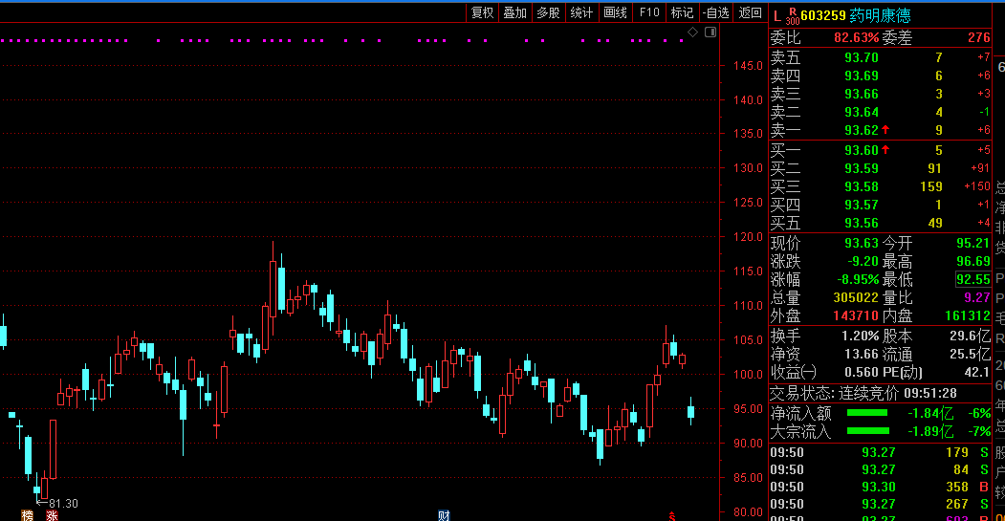Screen dimensions: 1005x521
Task: Click the 交易状态 连续竞价 status line
Action: (x=863, y=394)
